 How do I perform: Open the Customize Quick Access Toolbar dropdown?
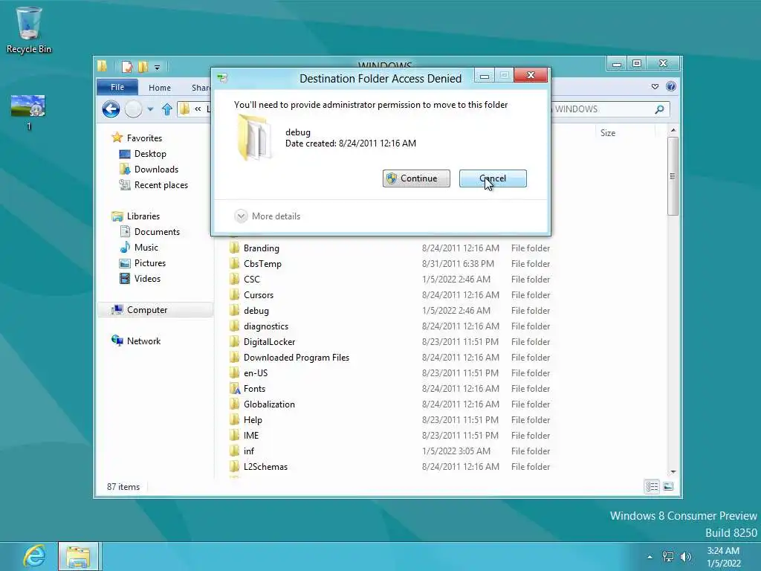158,68
